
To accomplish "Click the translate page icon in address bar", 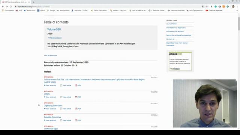I will (x=202, y=7).
